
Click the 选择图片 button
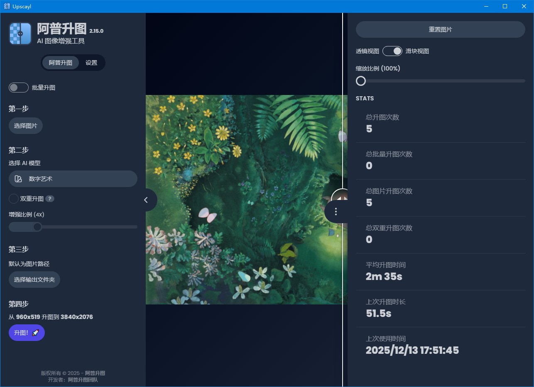pyautogui.click(x=26, y=126)
